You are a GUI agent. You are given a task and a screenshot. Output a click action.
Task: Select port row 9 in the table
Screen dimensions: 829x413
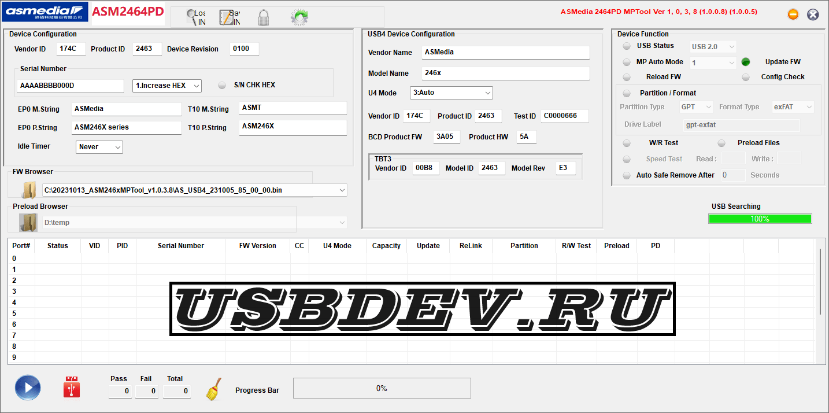(x=413, y=357)
